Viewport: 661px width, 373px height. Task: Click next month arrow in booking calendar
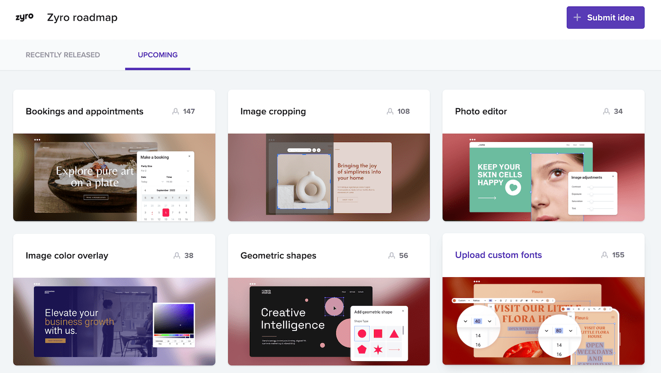click(x=186, y=190)
